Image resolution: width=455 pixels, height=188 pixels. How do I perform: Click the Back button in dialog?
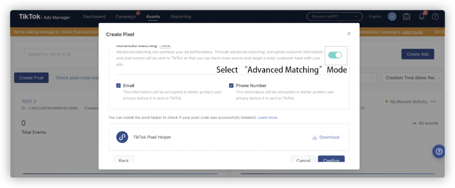[x=123, y=159]
